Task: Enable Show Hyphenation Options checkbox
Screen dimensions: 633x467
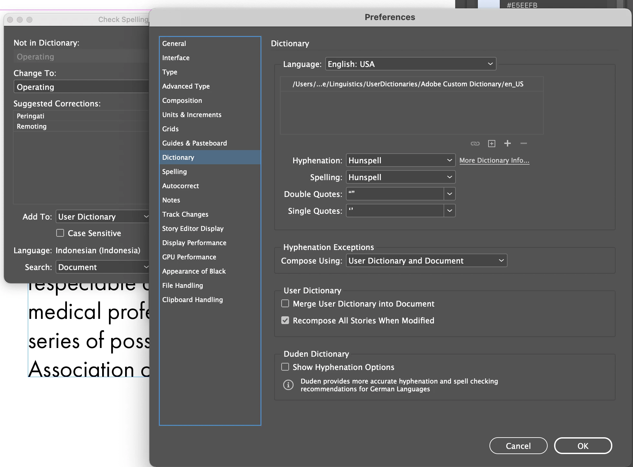Action: 285,367
